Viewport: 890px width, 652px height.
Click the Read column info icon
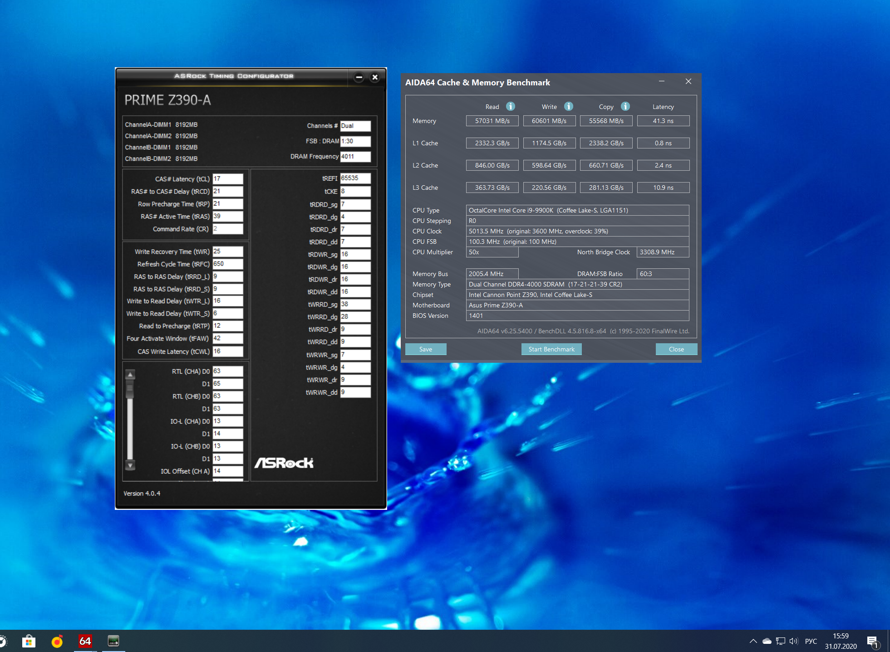pyautogui.click(x=511, y=106)
